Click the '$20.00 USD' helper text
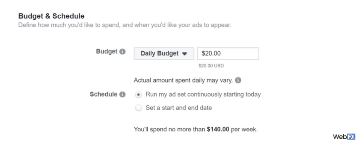This screenshot has width=360, height=143. [x=211, y=66]
